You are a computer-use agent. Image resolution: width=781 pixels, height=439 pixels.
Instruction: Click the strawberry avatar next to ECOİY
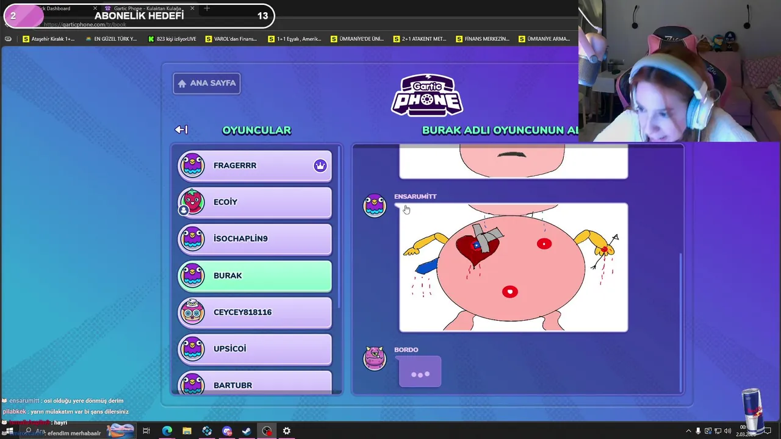tap(192, 202)
